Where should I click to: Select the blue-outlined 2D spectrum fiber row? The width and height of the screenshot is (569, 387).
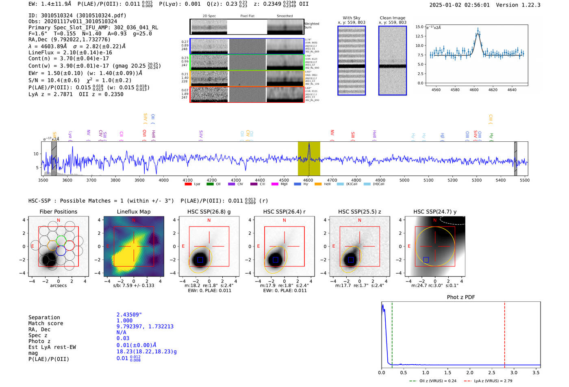247,46
